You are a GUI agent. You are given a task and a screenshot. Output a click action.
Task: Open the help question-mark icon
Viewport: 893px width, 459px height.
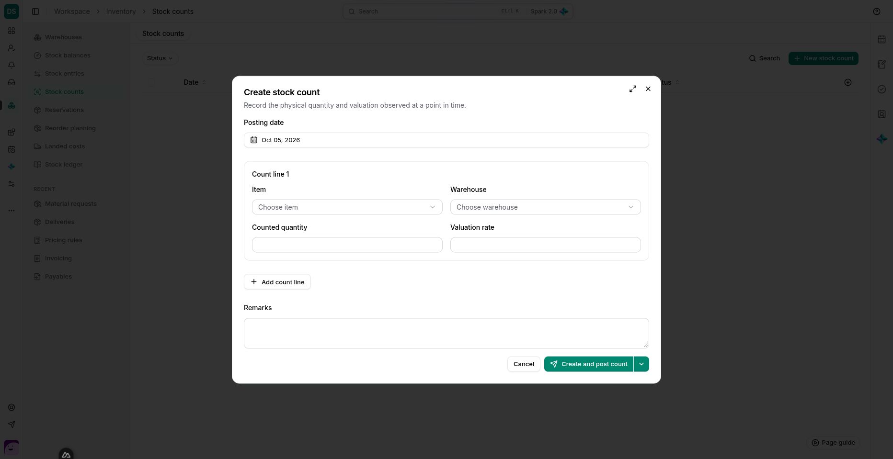tap(876, 11)
